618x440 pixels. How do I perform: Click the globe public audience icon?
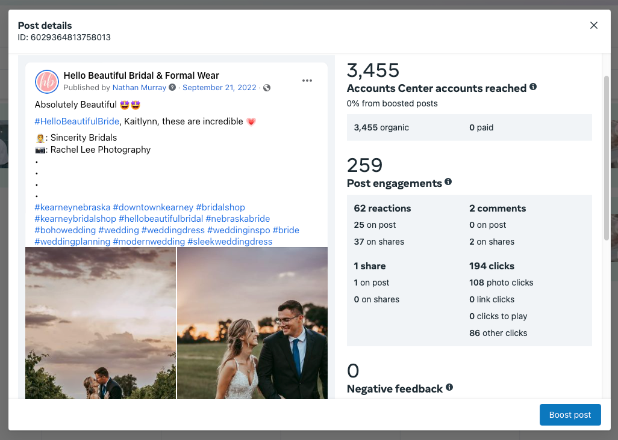[x=267, y=88]
